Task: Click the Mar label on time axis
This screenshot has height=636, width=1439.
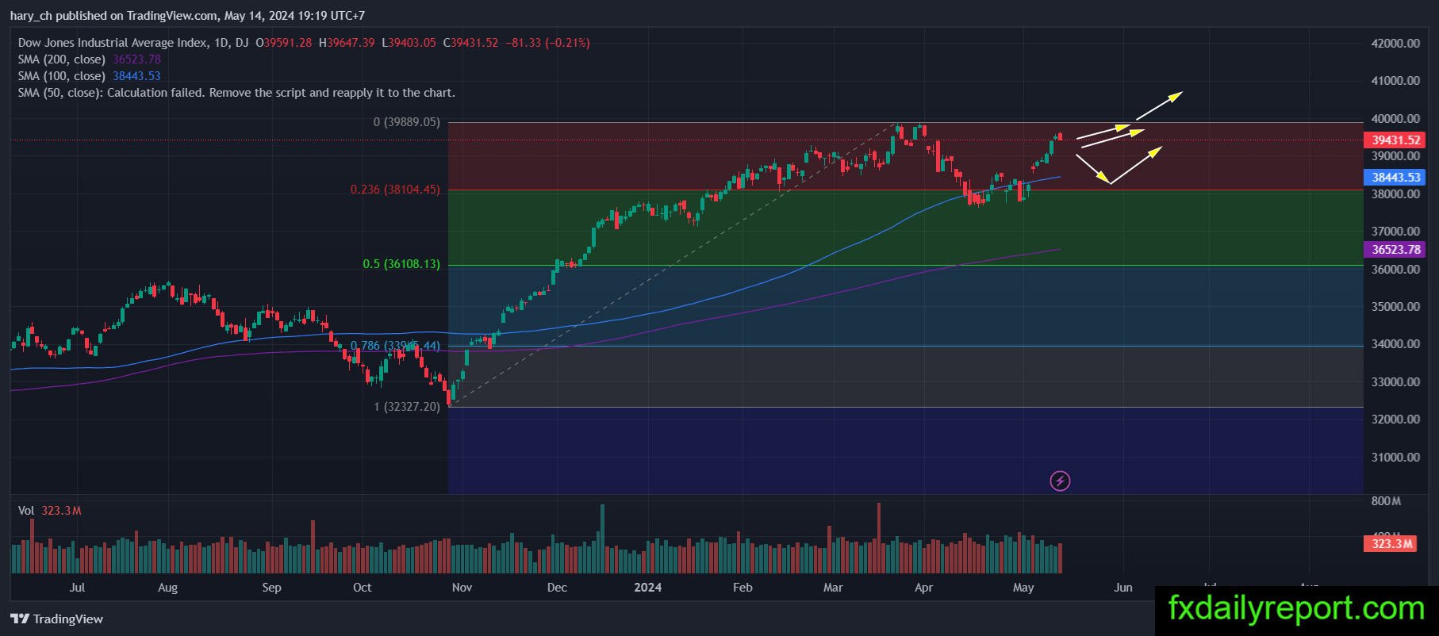Action: point(833,588)
